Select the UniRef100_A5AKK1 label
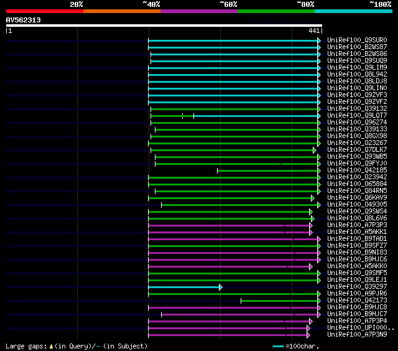Image resolution: width=398 pixels, height=351 pixels. (x=357, y=232)
